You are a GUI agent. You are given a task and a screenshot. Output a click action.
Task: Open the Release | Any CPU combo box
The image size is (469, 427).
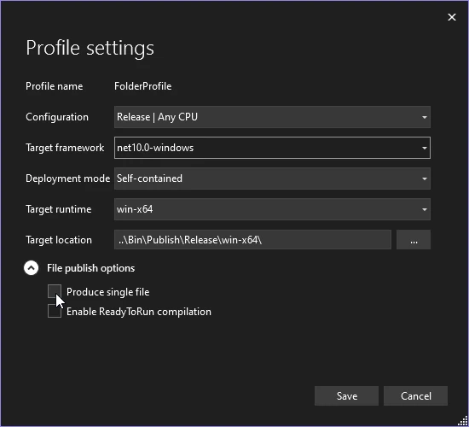pyautogui.click(x=272, y=117)
